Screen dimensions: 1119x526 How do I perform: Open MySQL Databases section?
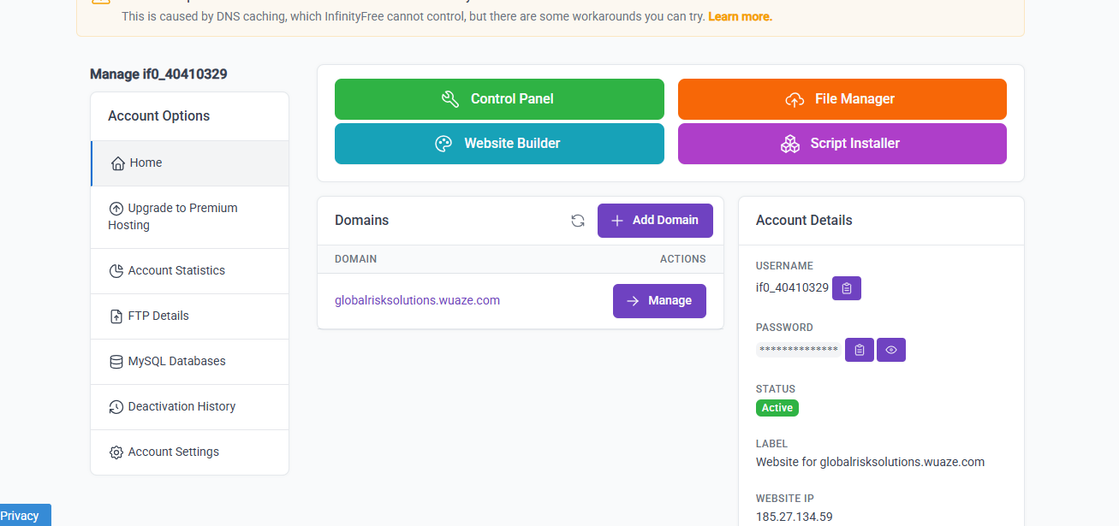pos(189,362)
